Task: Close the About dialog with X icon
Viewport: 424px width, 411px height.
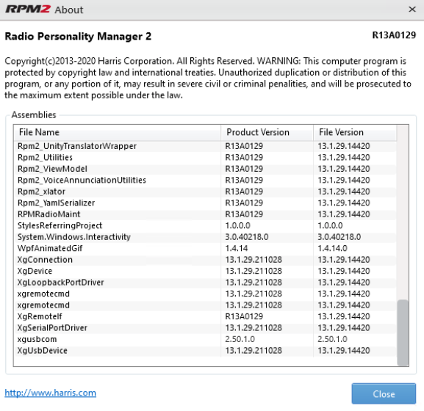Action: (412, 10)
